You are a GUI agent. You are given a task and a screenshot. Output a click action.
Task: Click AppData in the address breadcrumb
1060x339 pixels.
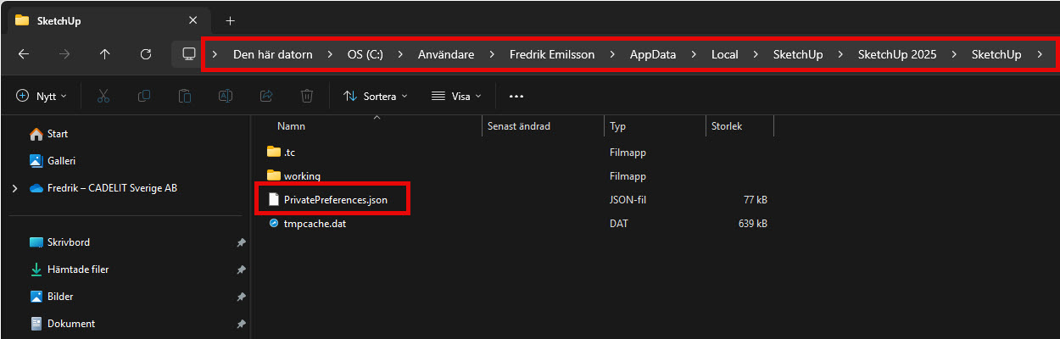coord(652,54)
